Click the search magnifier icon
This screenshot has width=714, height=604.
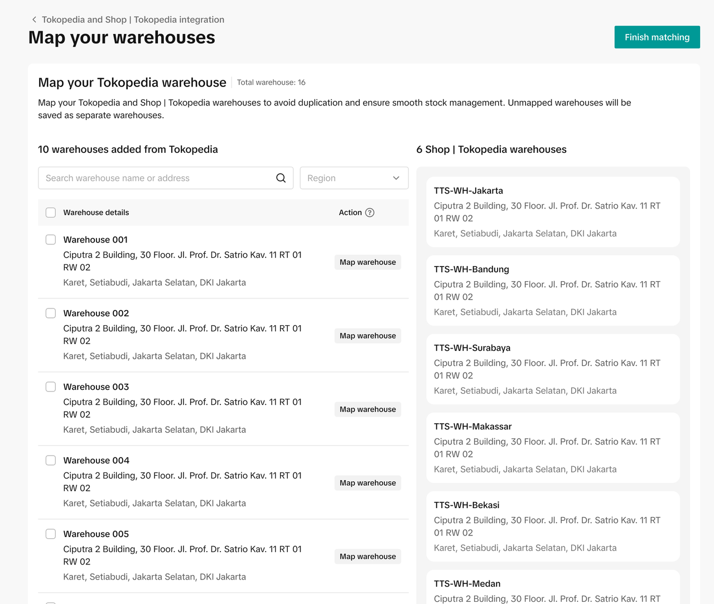[281, 178]
